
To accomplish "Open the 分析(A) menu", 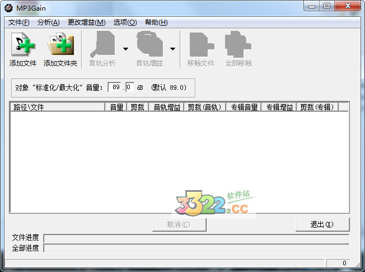I will pyautogui.click(x=48, y=22).
